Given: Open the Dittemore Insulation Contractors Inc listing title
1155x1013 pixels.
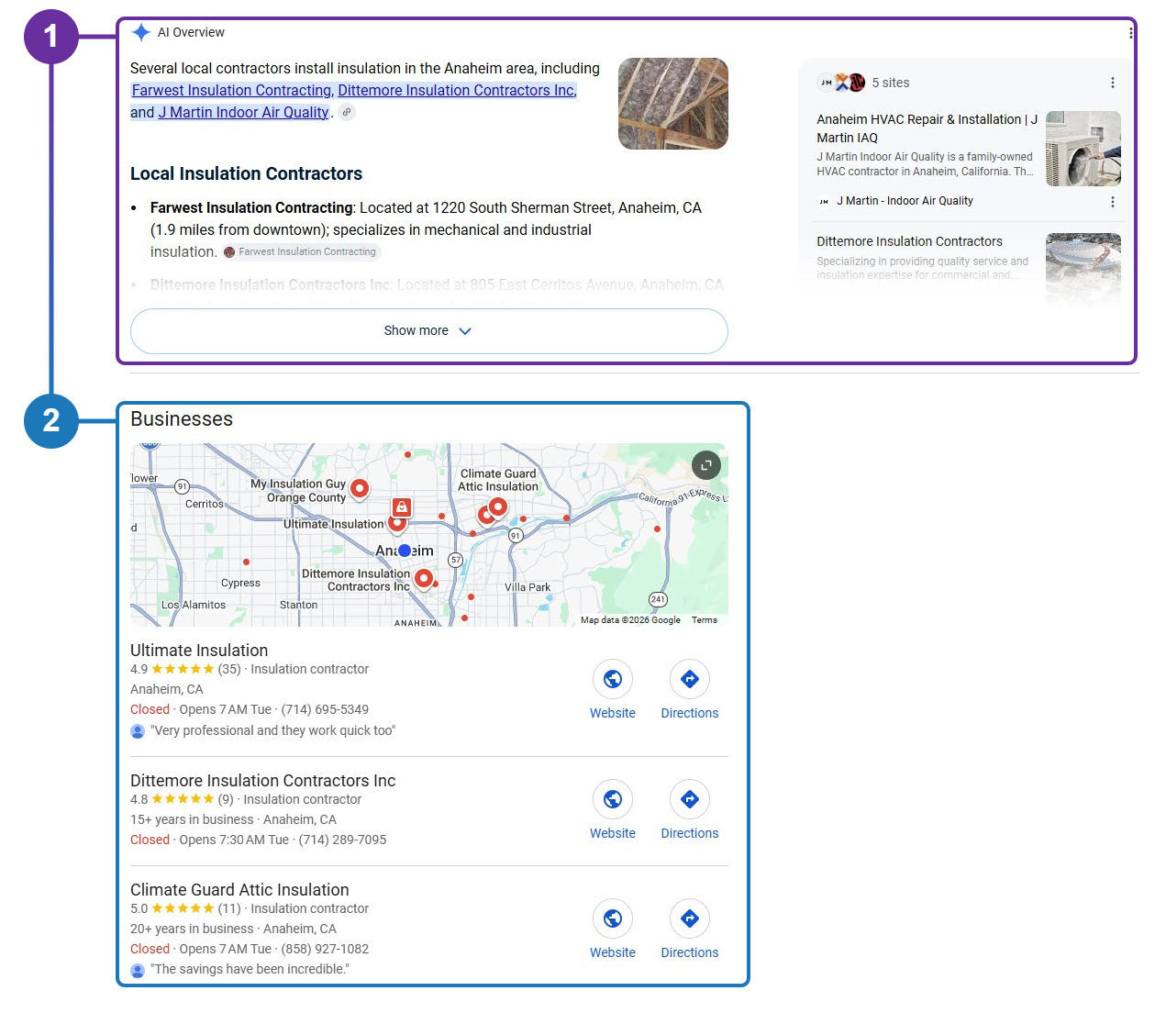Looking at the screenshot, I should point(262,781).
